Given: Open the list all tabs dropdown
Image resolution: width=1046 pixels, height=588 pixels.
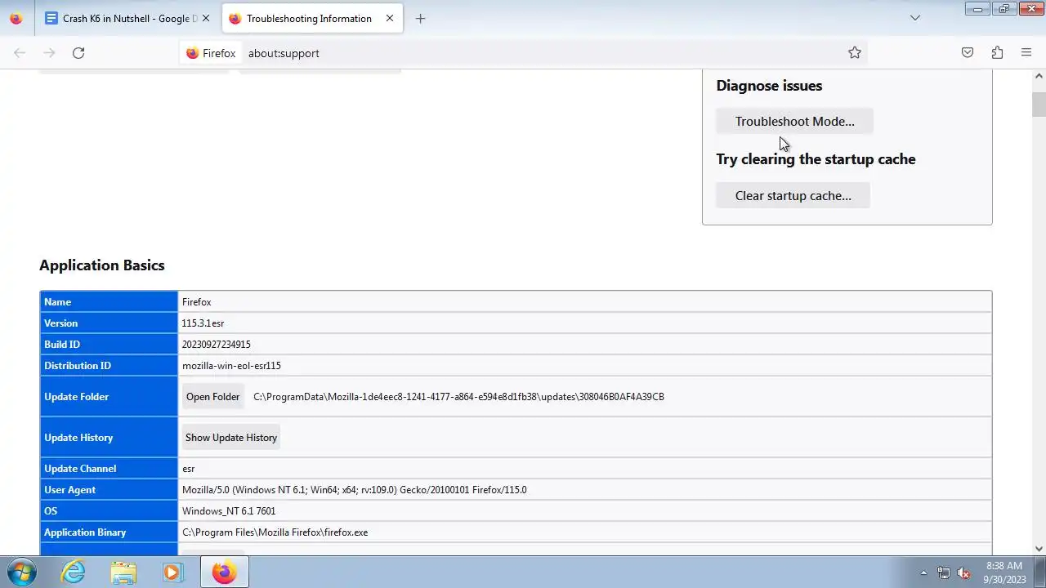Looking at the screenshot, I should (x=915, y=18).
